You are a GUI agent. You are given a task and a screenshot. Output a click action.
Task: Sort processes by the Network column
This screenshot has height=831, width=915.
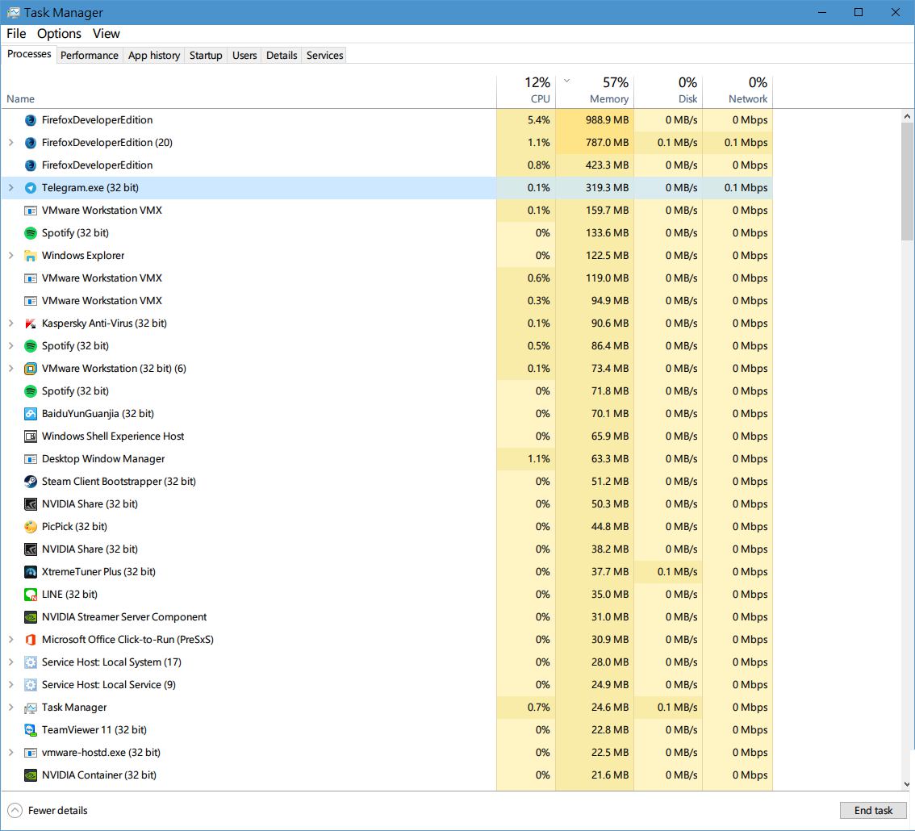tap(737, 92)
